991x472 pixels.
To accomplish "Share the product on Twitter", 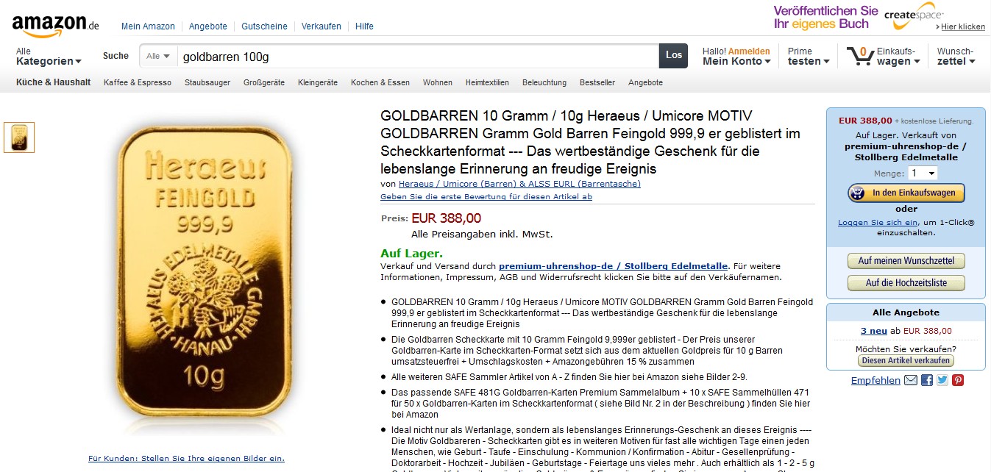I will (942, 380).
